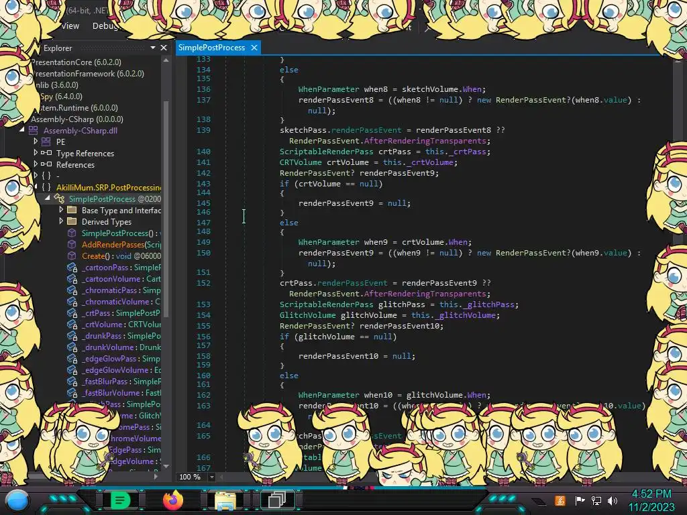
Task: Switch to the SimplePostProcess tab
Action: point(211,48)
